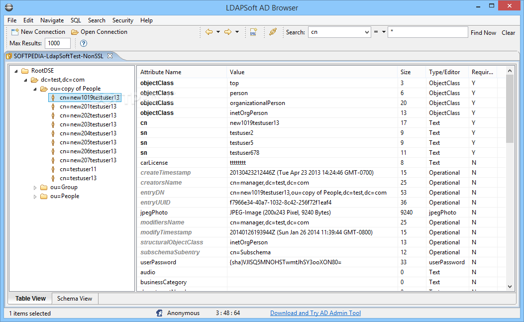Click the Max Results input field
The image size is (524, 322).
point(58,43)
